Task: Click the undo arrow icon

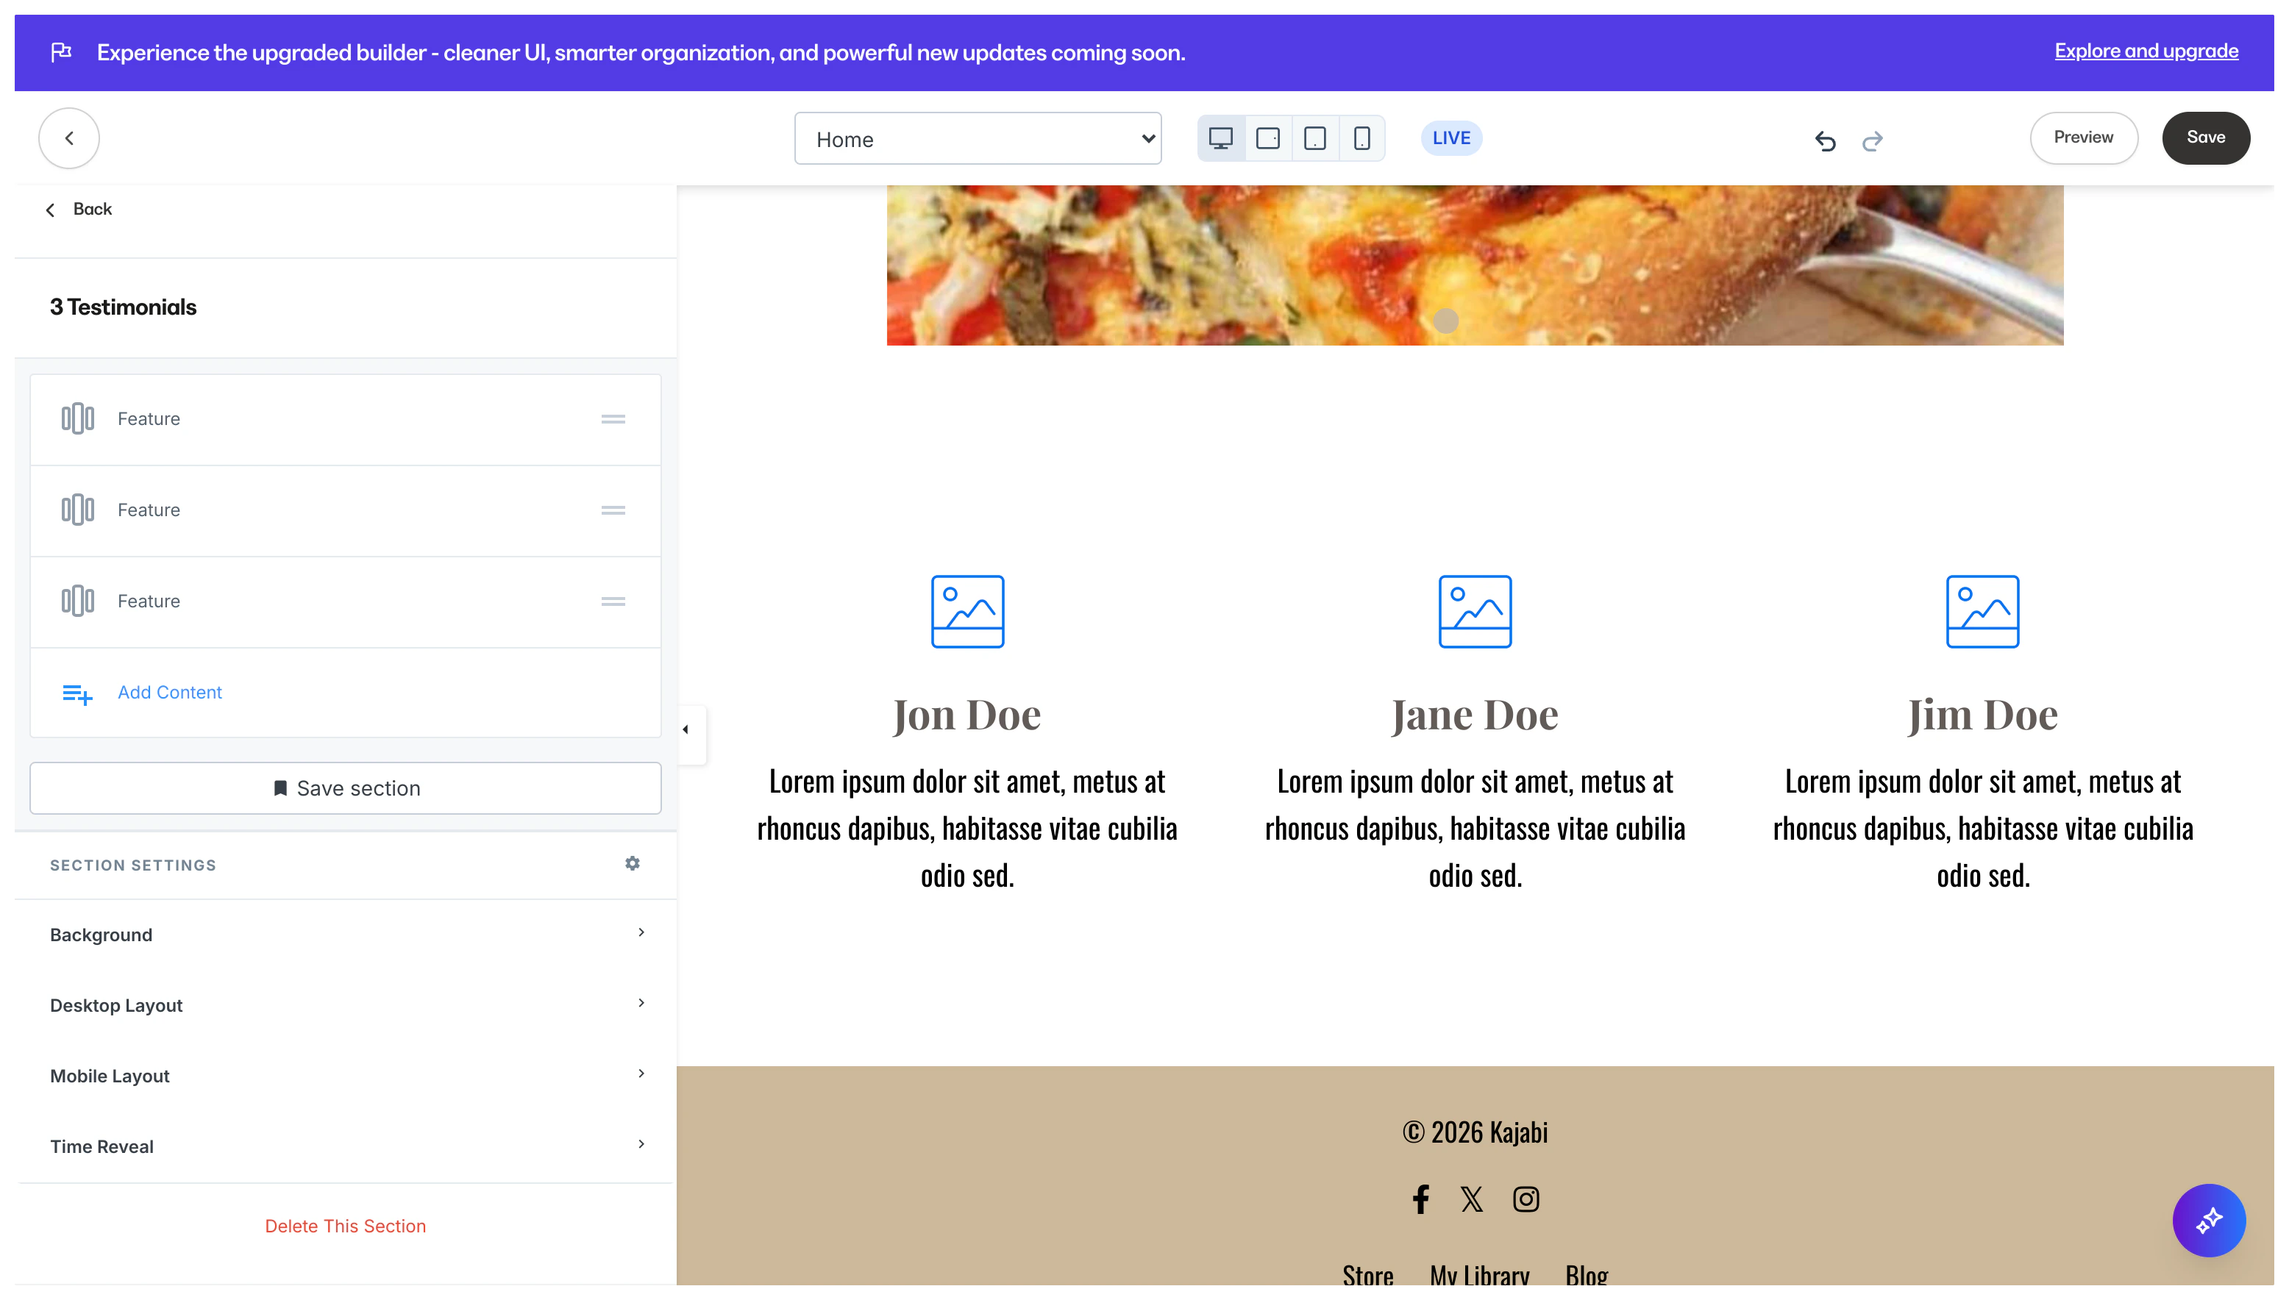Action: pos(1825,140)
